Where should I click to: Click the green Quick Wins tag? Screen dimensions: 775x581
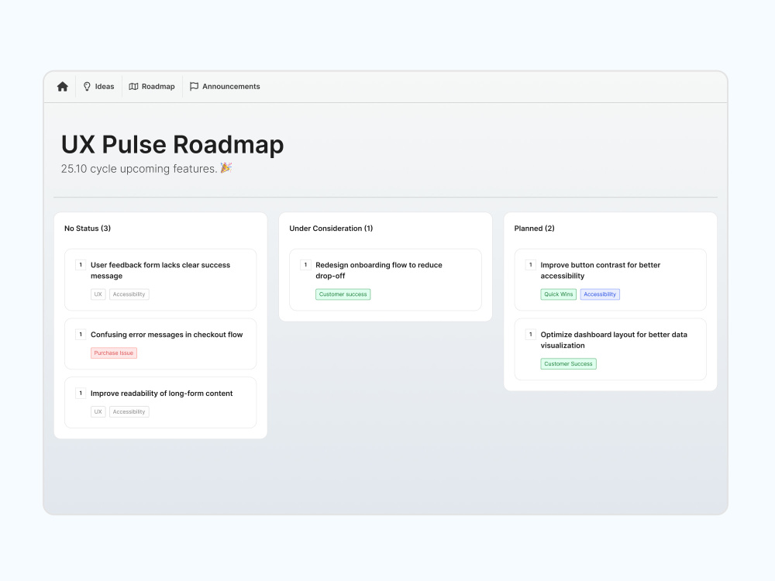(559, 294)
